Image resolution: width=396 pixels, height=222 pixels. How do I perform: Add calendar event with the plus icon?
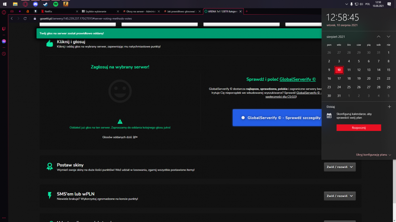(389, 106)
